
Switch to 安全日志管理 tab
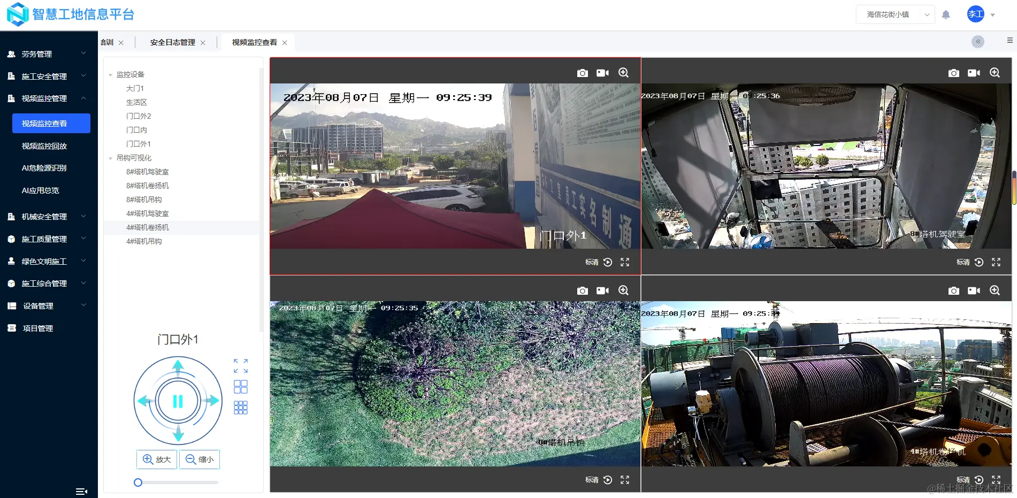(172, 42)
